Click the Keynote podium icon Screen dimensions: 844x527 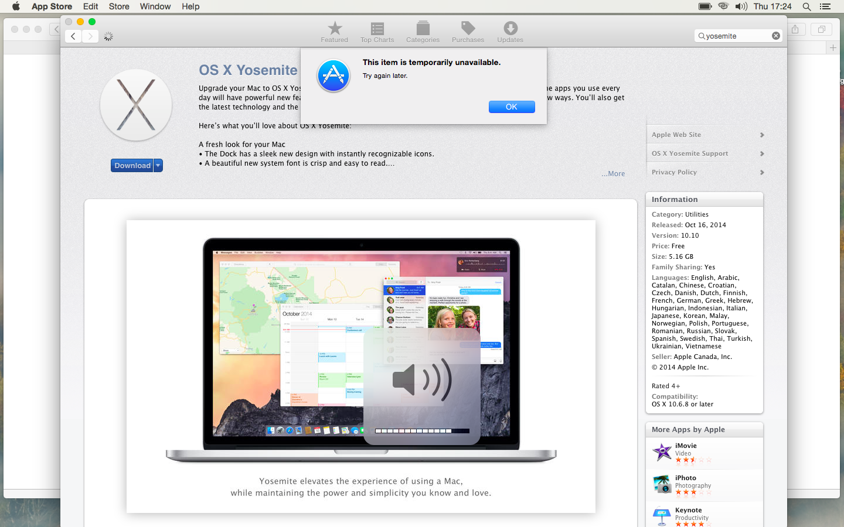click(x=662, y=516)
